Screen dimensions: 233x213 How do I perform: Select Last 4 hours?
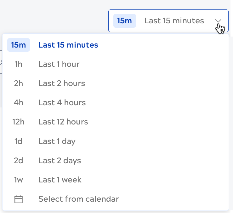click(x=62, y=103)
